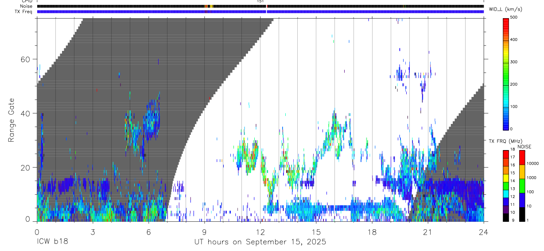
Task: Click the Range Gate axis title
Action: pos(12,120)
